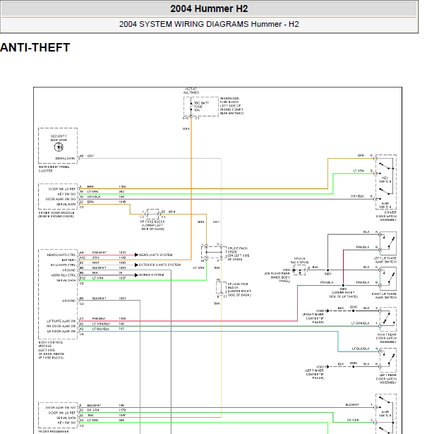Click the left rear door latch switch symbol

click(388, 360)
